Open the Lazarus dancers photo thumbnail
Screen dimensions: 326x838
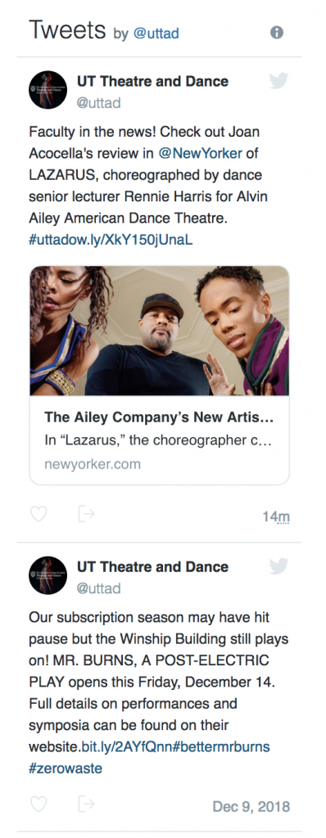160,331
